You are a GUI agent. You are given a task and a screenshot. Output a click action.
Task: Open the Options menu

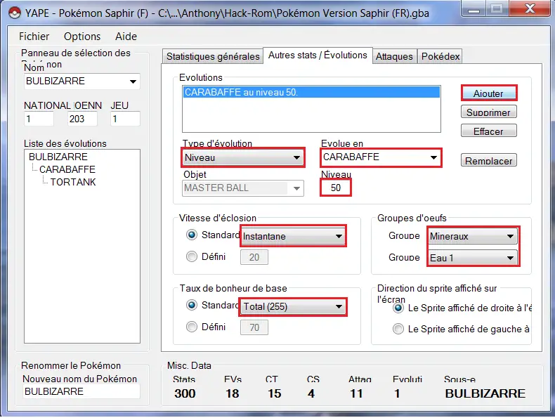[x=82, y=37]
